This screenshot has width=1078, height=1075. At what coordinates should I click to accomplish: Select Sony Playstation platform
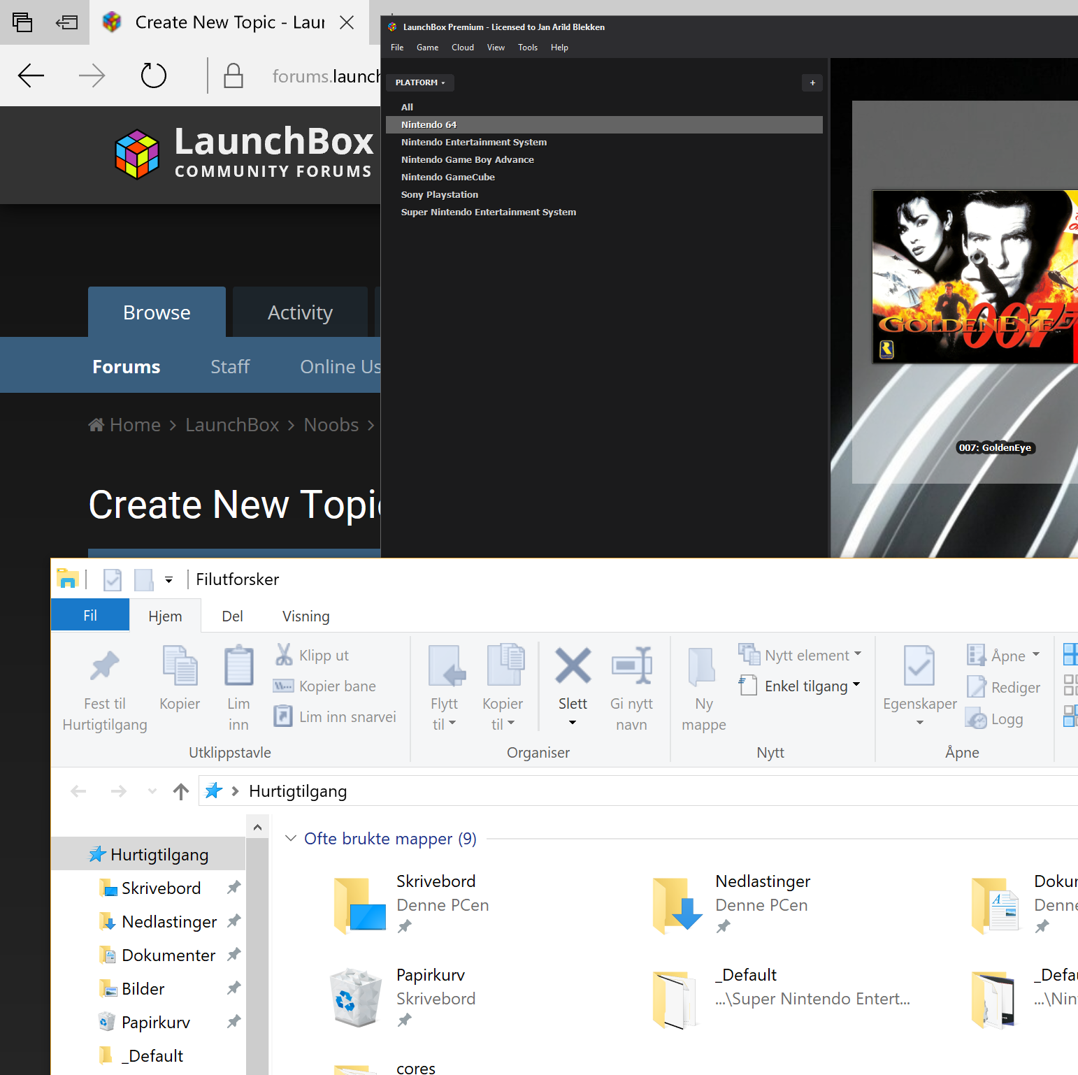coord(604,194)
